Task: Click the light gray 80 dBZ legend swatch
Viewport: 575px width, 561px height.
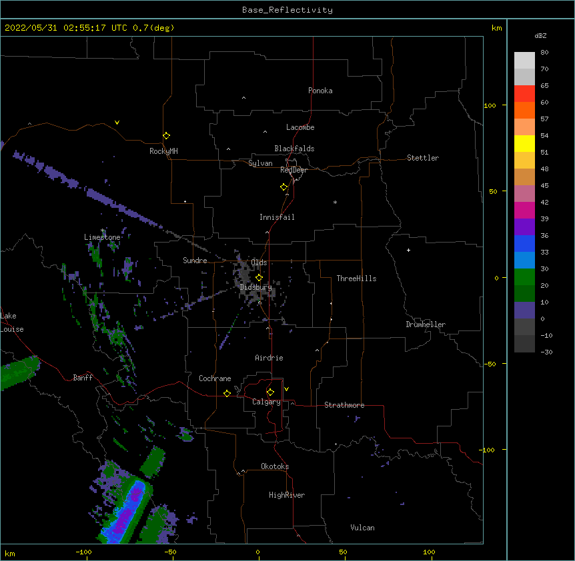Action: pyautogui.click(x=524, y=60)
